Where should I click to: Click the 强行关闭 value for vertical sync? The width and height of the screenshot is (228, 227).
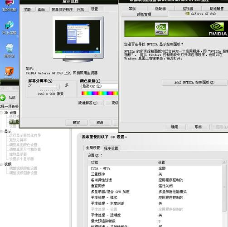[165, 186]
